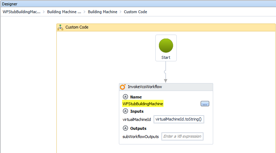The width and height of the screenshot is (276, 153).
Task: Focus the virtualMachineId expression field
Action: pos(179,119)
